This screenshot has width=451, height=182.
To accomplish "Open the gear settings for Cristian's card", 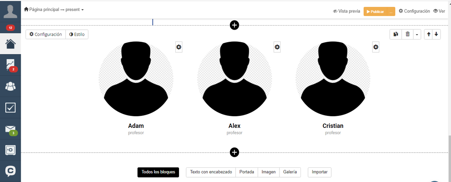I will coord(376,47).
